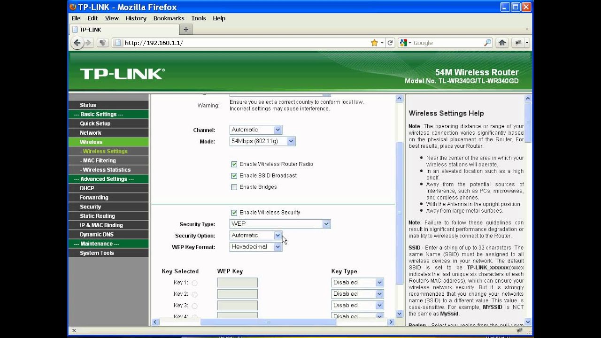Reload the page with the refresh icon
The image size is (601, 338).
pyautogui.click(x=390, y=43)
